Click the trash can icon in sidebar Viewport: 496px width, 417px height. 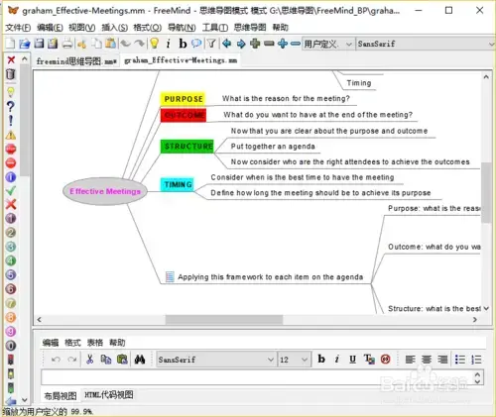[x=11, y=74]
